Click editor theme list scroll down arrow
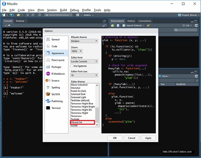 pos(97,125)
